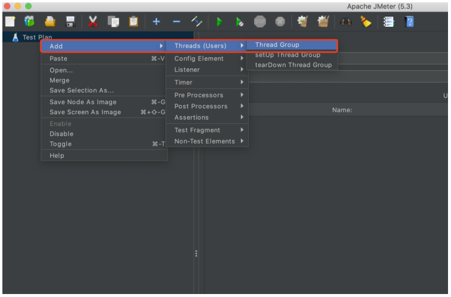Click the Paste clipboard icon

pos(134,21)
